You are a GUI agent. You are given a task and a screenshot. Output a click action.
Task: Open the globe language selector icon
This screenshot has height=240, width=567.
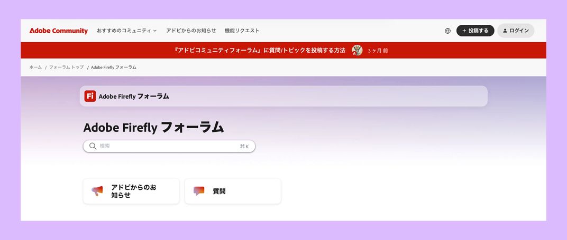447,31
